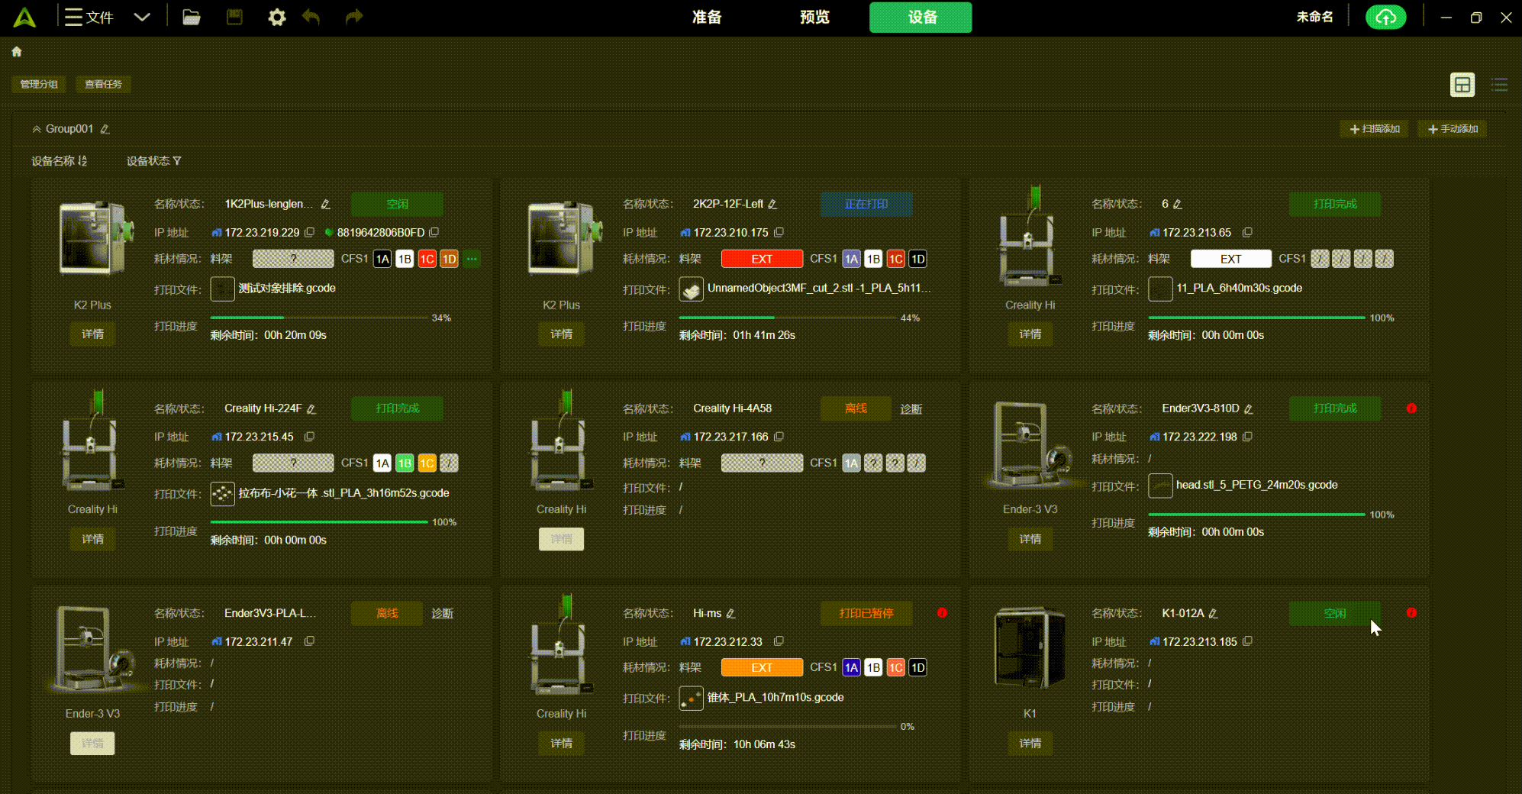Expand the dropdown arrow next to 文件
Image resolution: width=1522 pixels, height=794 pixels.
click(x=142, y=17)
